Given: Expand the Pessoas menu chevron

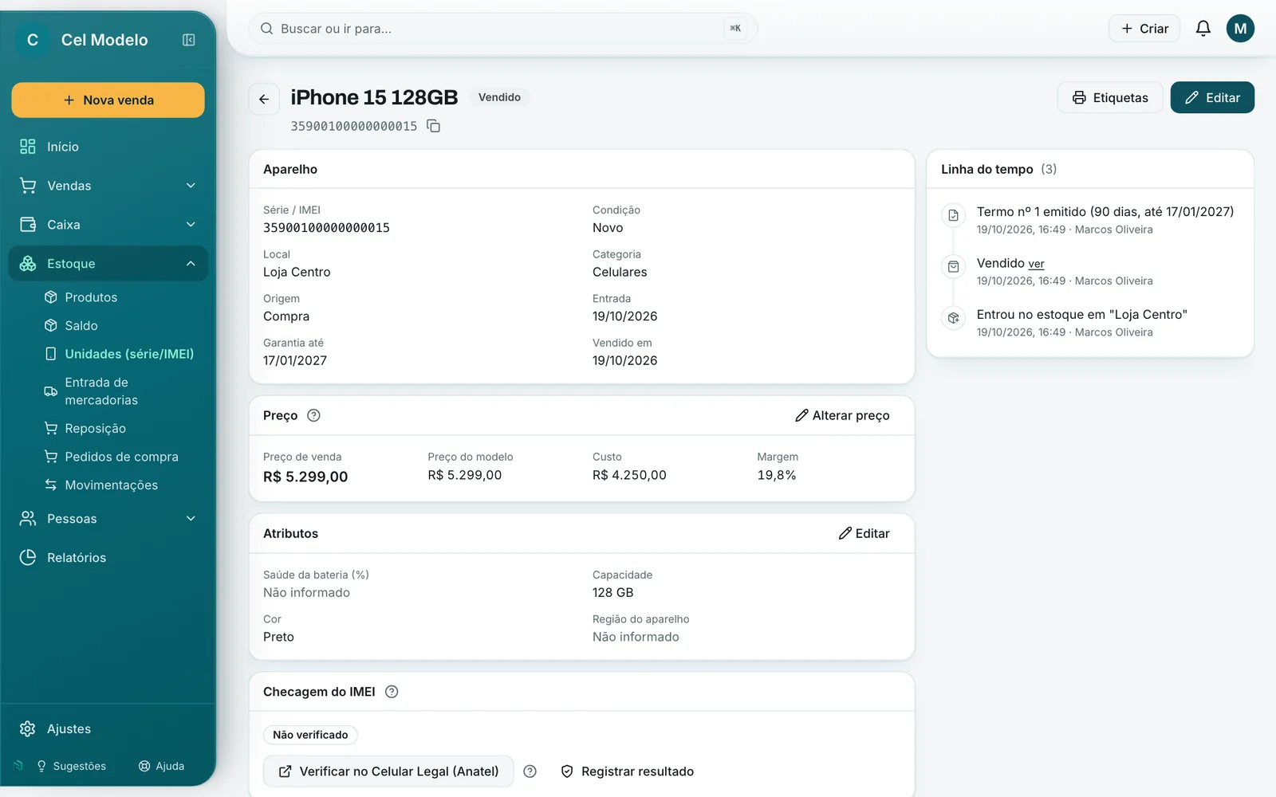Looking at the screenshot, I should [191, 519].
